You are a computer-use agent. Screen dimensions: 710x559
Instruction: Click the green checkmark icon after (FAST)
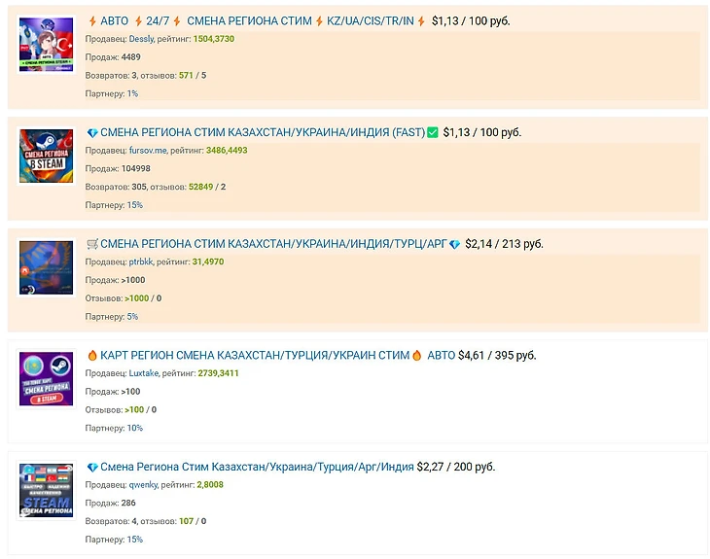click(x=433, y=132)
